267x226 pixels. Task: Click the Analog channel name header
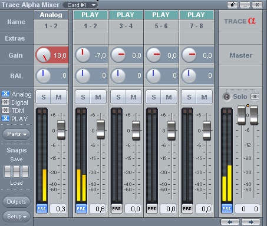pyautogui.click(x=51, y=15)
